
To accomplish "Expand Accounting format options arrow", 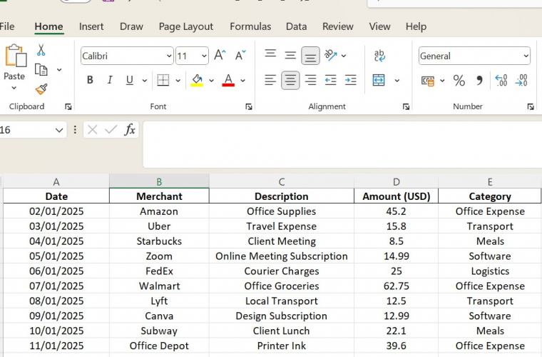I will click(x=442, y=81).
